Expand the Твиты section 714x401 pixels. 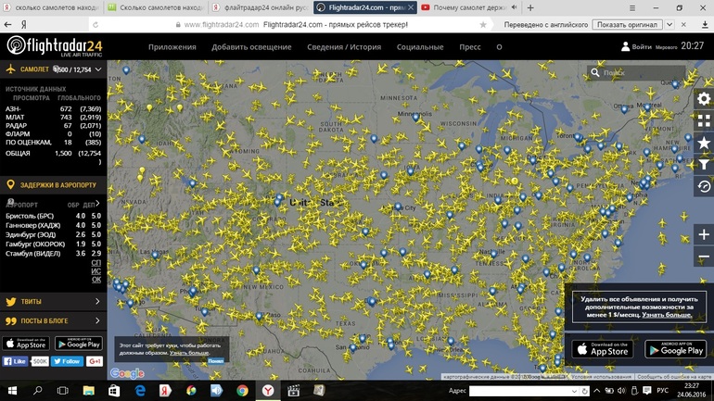[x=97, y=301]
